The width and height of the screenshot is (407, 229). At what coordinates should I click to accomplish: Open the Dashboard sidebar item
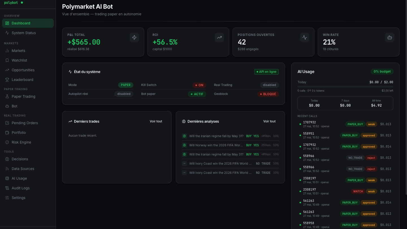click(28, 23)
